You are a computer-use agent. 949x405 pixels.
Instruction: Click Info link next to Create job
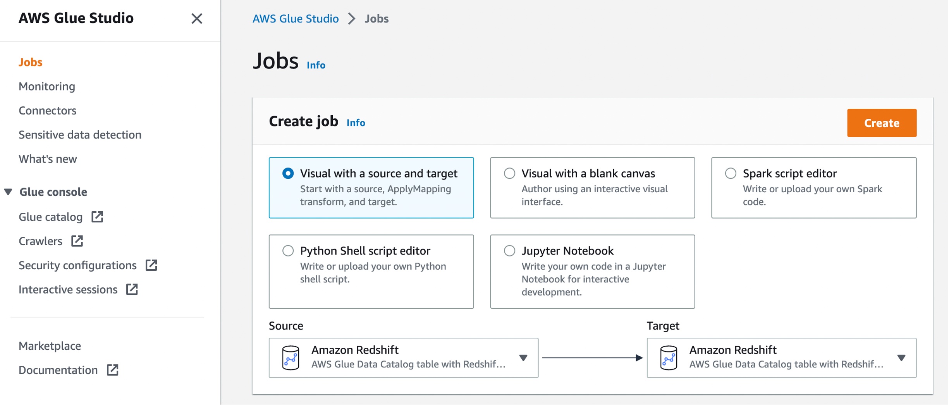356,123
